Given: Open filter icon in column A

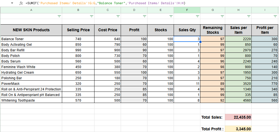Looking at the screenshot, I should pyautogui.click(x=59, y=16).
